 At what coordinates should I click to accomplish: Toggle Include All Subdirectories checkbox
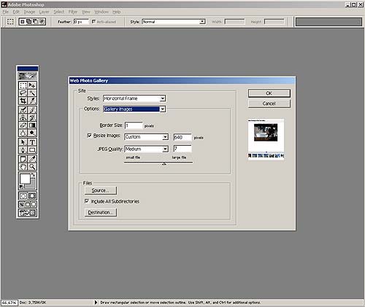pos(87,201)
